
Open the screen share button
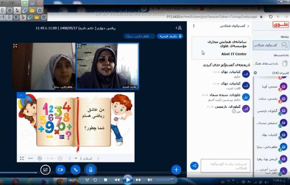pyautogui.click(x=45, y=170)
